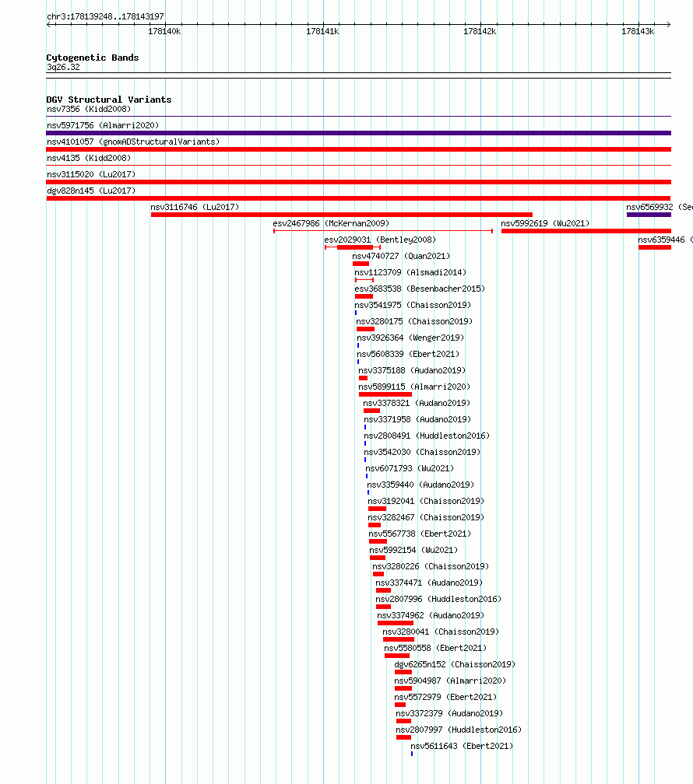This screenshot has height=784, width=693.
Task: Select nsv2808491 (Huddleston2016) label
Action: (427, 436)
